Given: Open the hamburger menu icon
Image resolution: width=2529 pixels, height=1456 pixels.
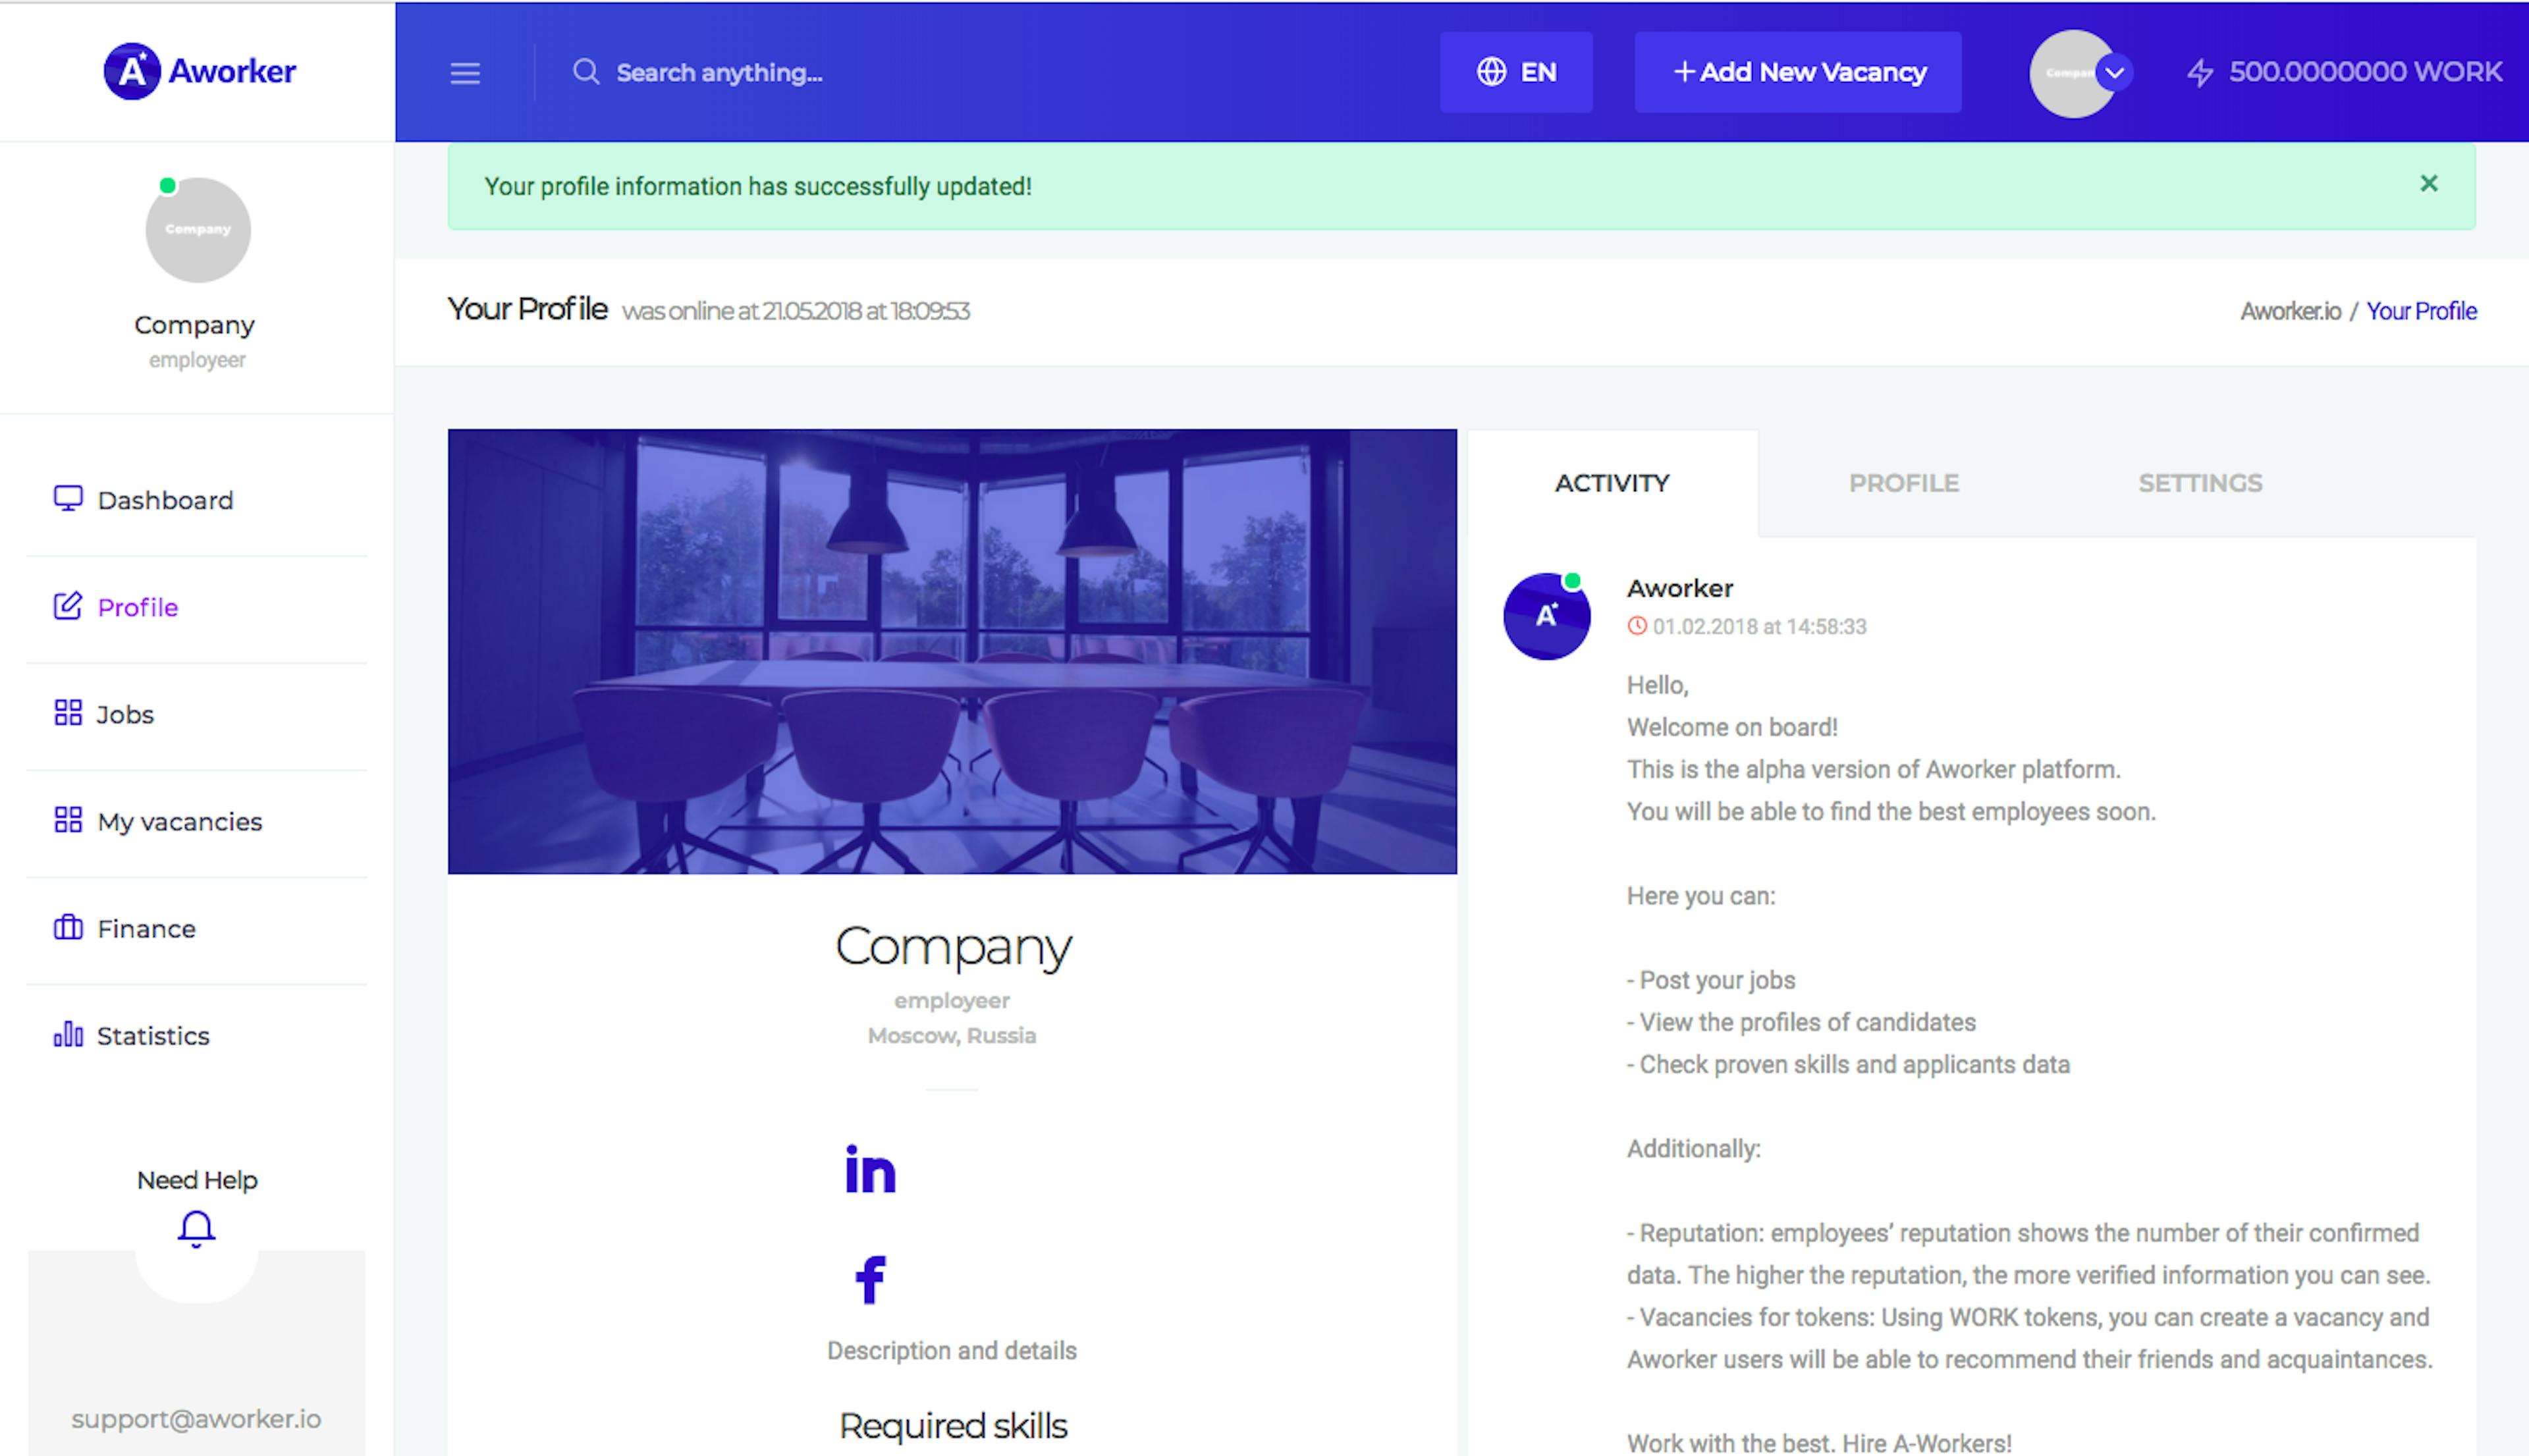Looking at the screenshot, I should (465, 73).
